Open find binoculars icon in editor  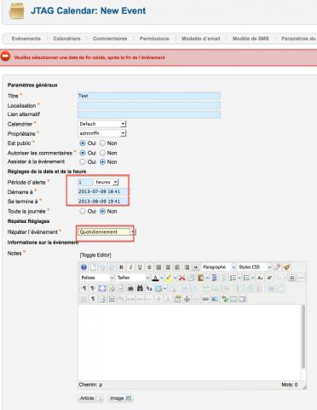pyautogui.click(x=140, y=289)
